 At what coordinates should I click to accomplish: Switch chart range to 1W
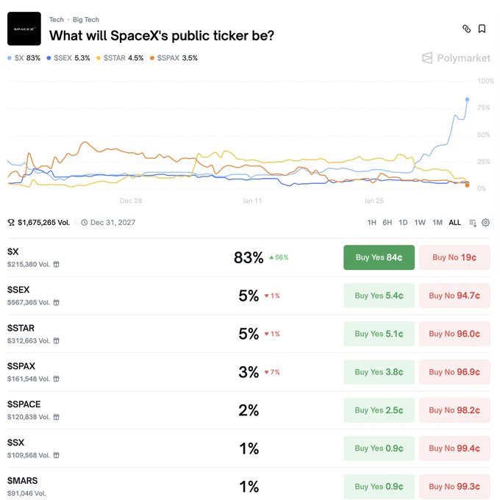420,222
